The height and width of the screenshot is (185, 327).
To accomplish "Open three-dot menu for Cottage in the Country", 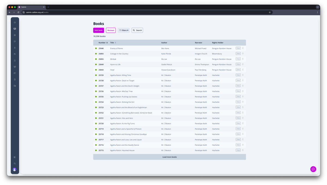I will click(x=243, y=54).
